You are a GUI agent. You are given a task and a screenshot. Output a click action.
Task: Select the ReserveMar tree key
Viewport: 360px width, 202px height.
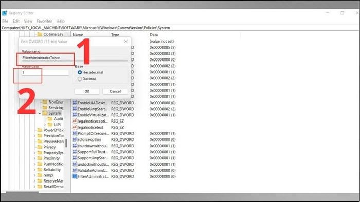pos(53,181)
